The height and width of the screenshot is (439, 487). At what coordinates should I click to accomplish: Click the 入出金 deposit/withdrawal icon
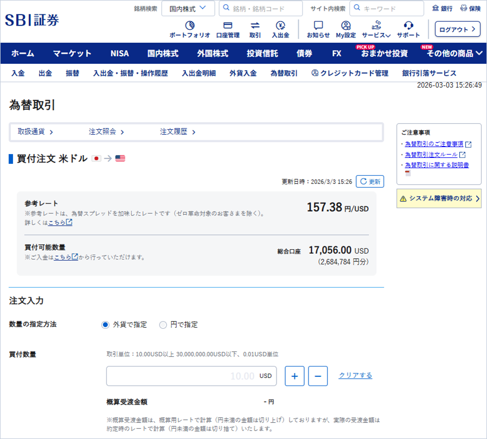point(280,25)
